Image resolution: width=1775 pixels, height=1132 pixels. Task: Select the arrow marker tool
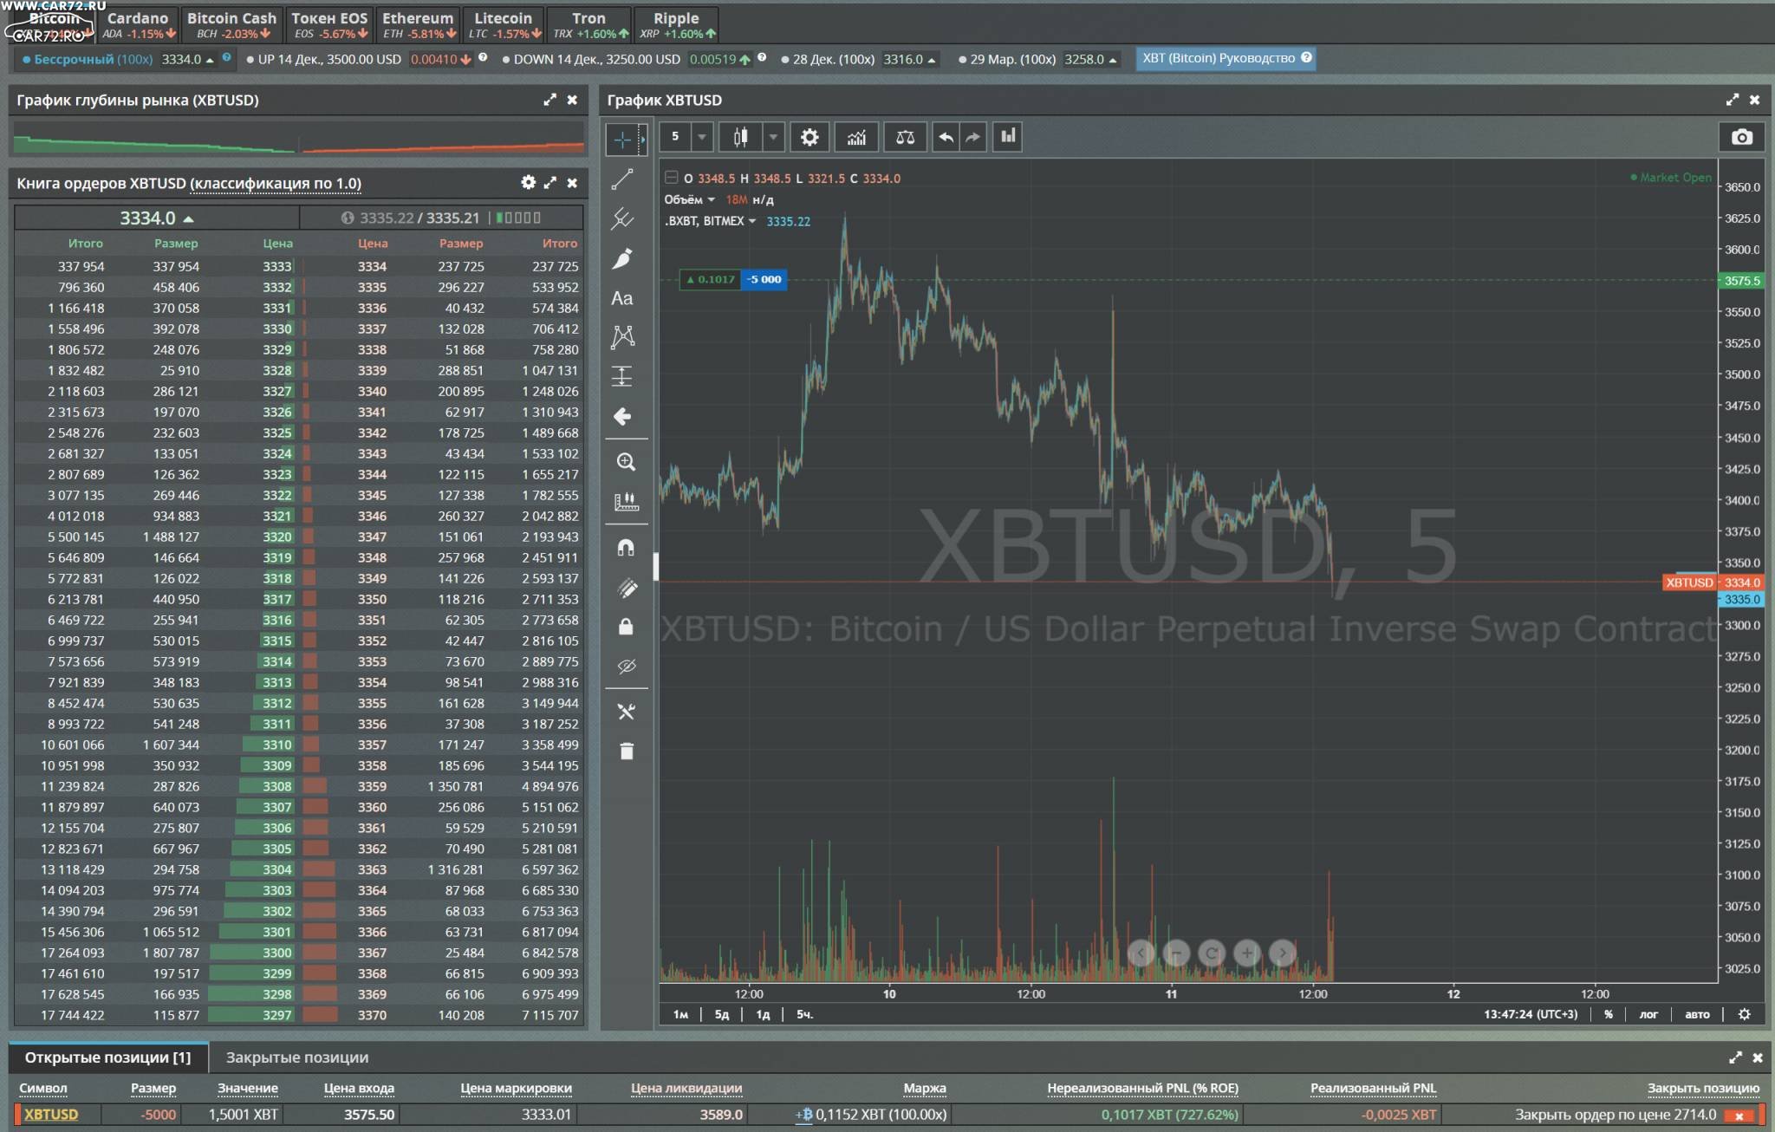(x=622, y=417)
